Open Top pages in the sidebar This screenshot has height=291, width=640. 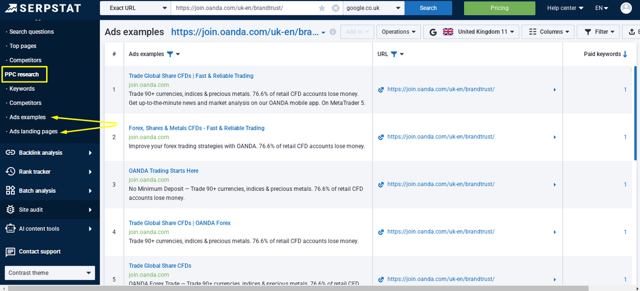(22, 46)
